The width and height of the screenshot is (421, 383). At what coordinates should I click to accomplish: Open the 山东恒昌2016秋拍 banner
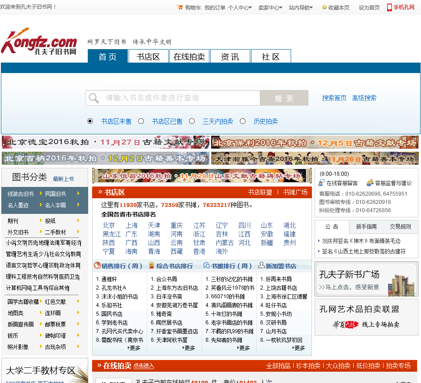(202, 176)
